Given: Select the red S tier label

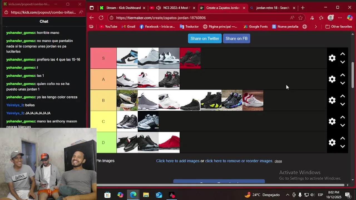Looking at the screenshot, I should point(103,58).
